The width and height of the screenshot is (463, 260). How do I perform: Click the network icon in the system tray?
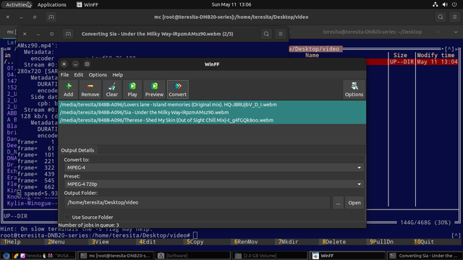436,4
